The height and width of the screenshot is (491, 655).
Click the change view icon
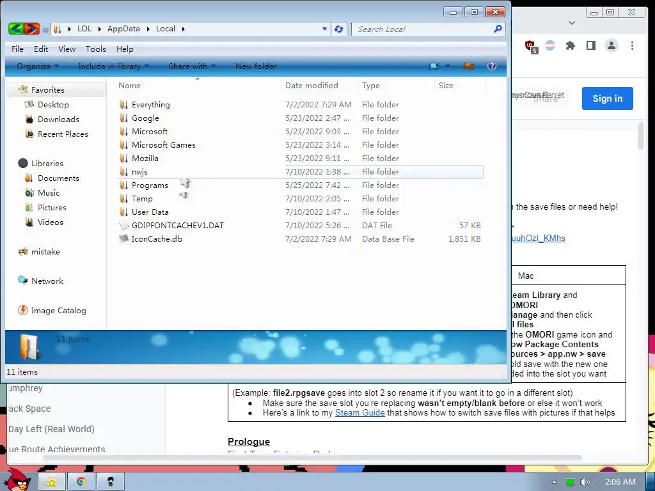tap(434, 66)
